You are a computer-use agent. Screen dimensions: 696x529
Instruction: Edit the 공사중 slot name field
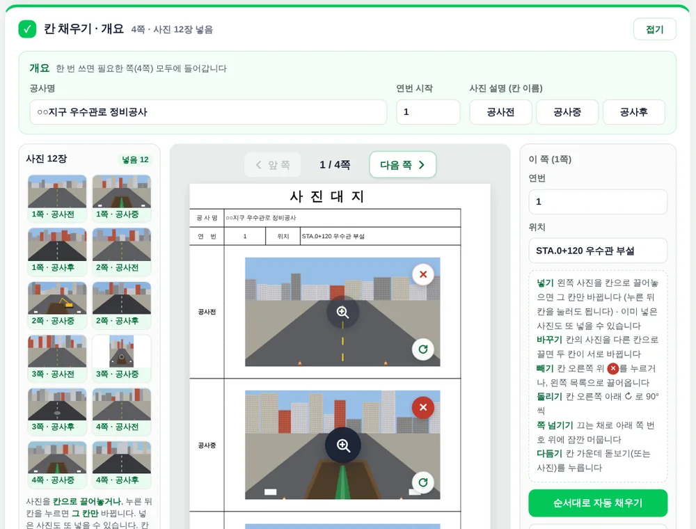coord(567,112)
